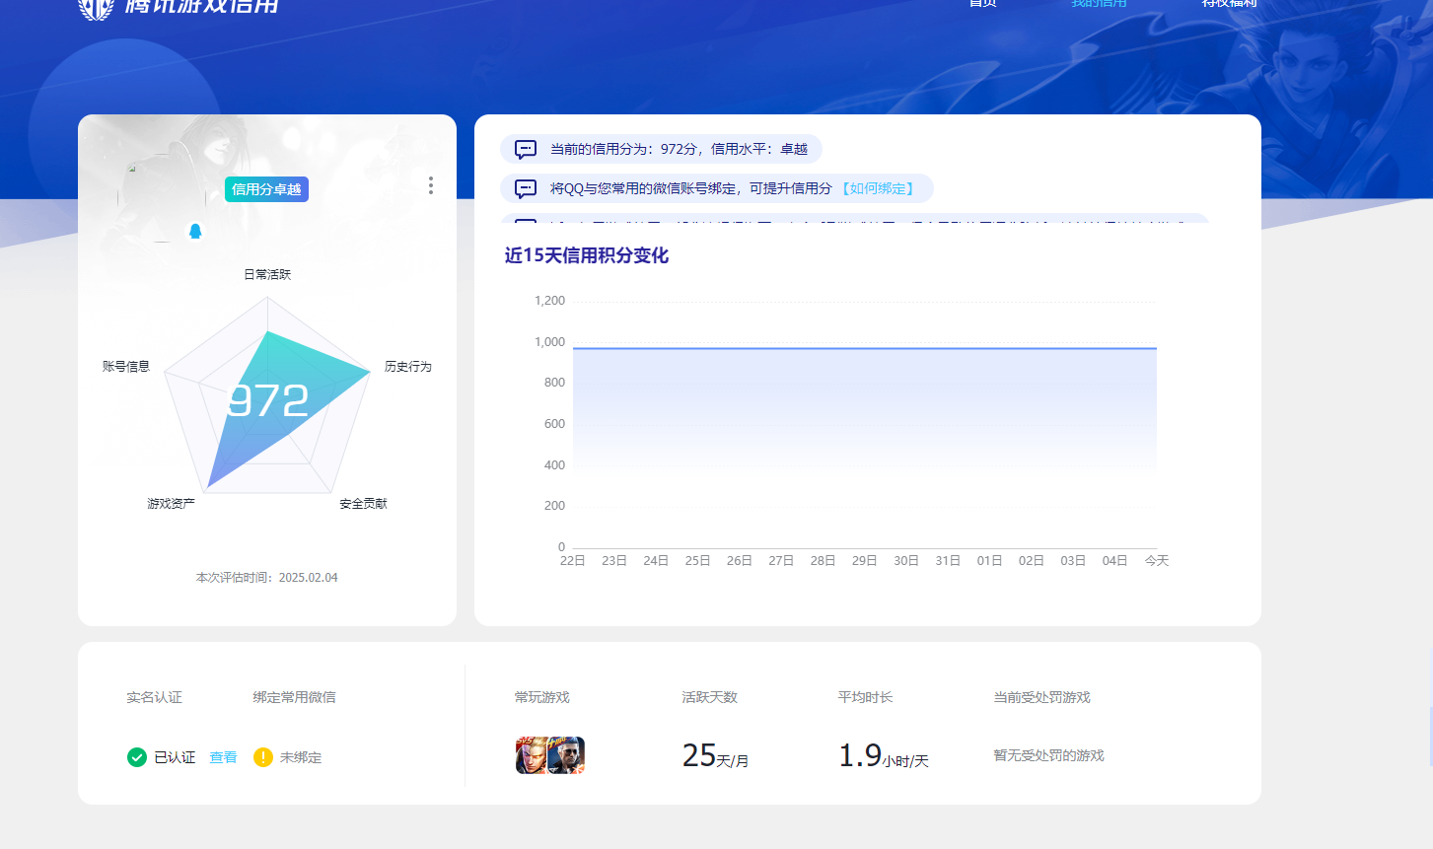
Task: Click the 实名认证 label
Action: pos(154,697)
